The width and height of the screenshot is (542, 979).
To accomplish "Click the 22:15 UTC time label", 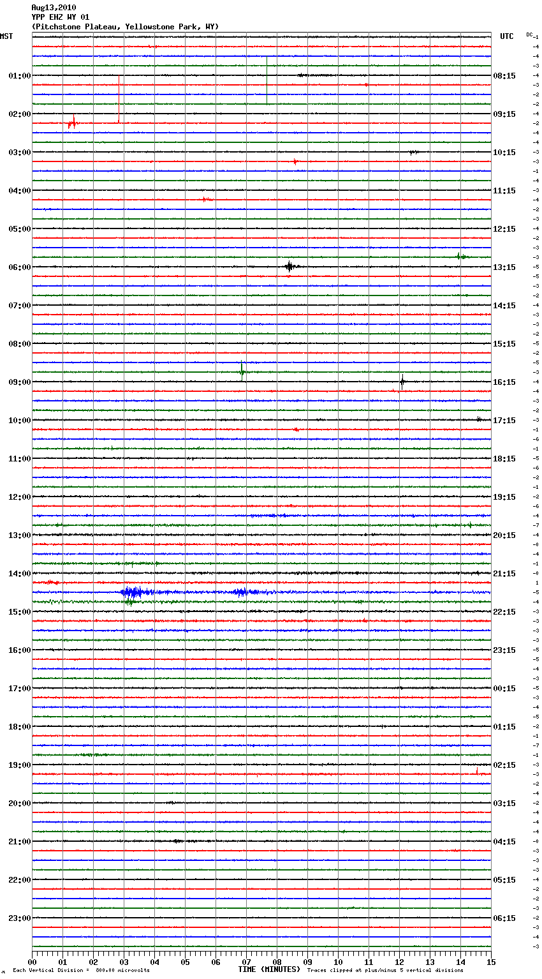I will (x=504, y=612).
